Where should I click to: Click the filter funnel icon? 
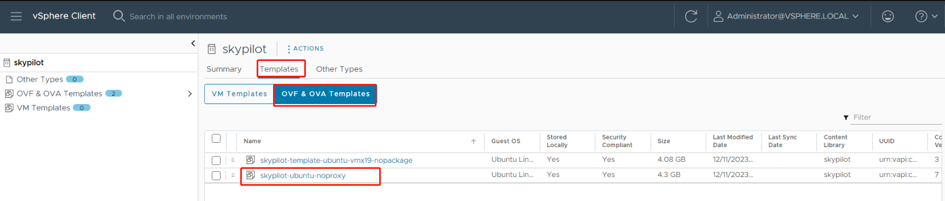(x=846, y=118)
